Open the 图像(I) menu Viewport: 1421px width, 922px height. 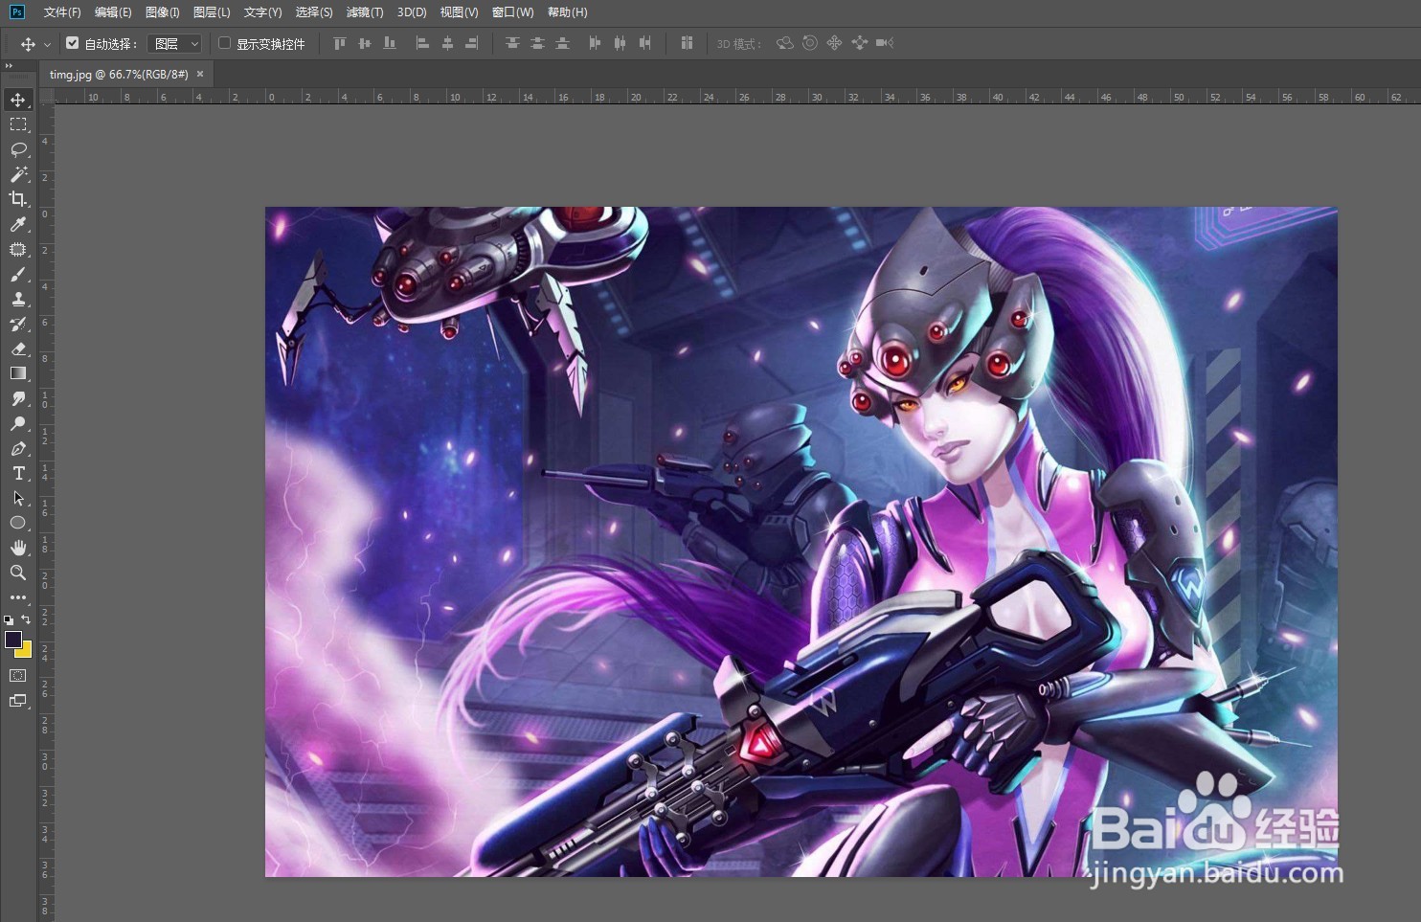click(163, 12)
